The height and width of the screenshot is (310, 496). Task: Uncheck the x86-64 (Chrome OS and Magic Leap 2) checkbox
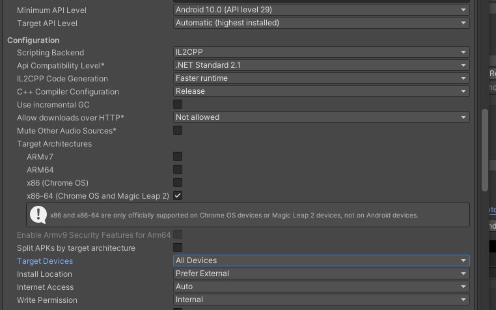point(178,195)
